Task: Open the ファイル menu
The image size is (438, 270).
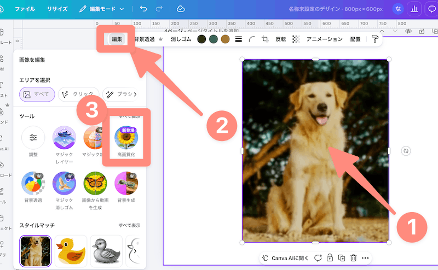Action: point(25,9)
